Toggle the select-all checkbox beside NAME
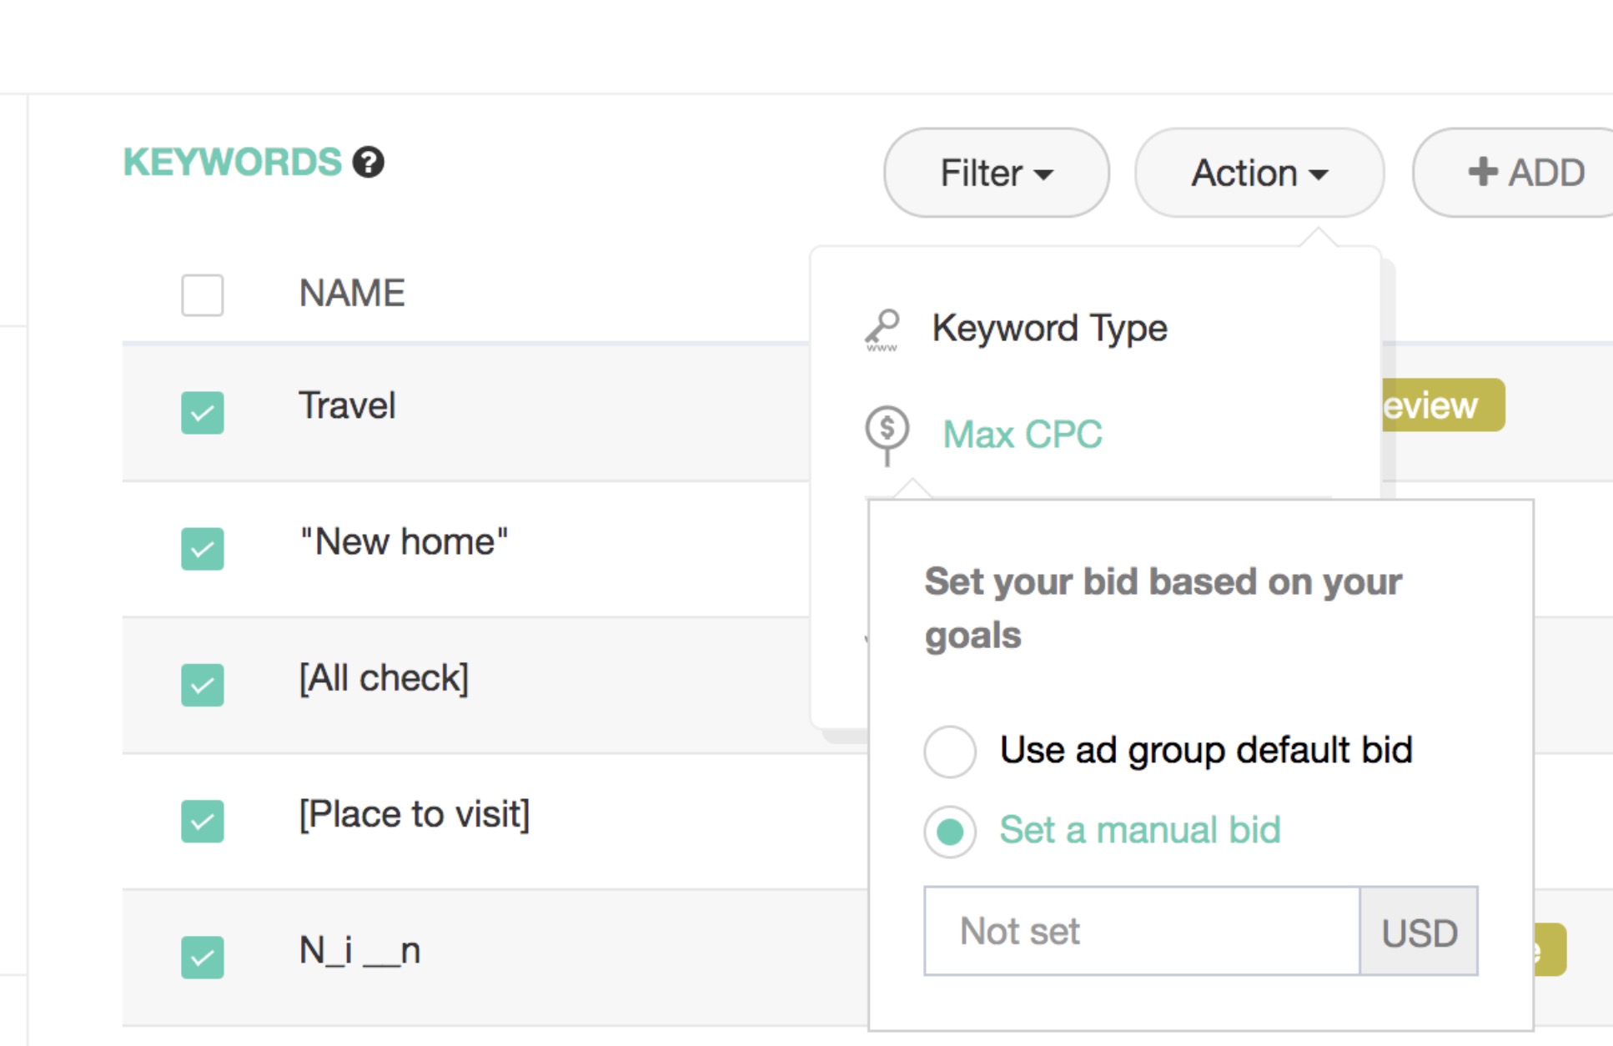Screen dimensions: 1613x1046 click(203, 295)
